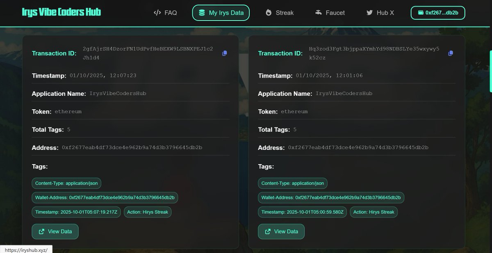Click the transaction ID text Hq3zod3Fgt3bjppa...
This screenshot has width=492, height=253.
[374, 53]
